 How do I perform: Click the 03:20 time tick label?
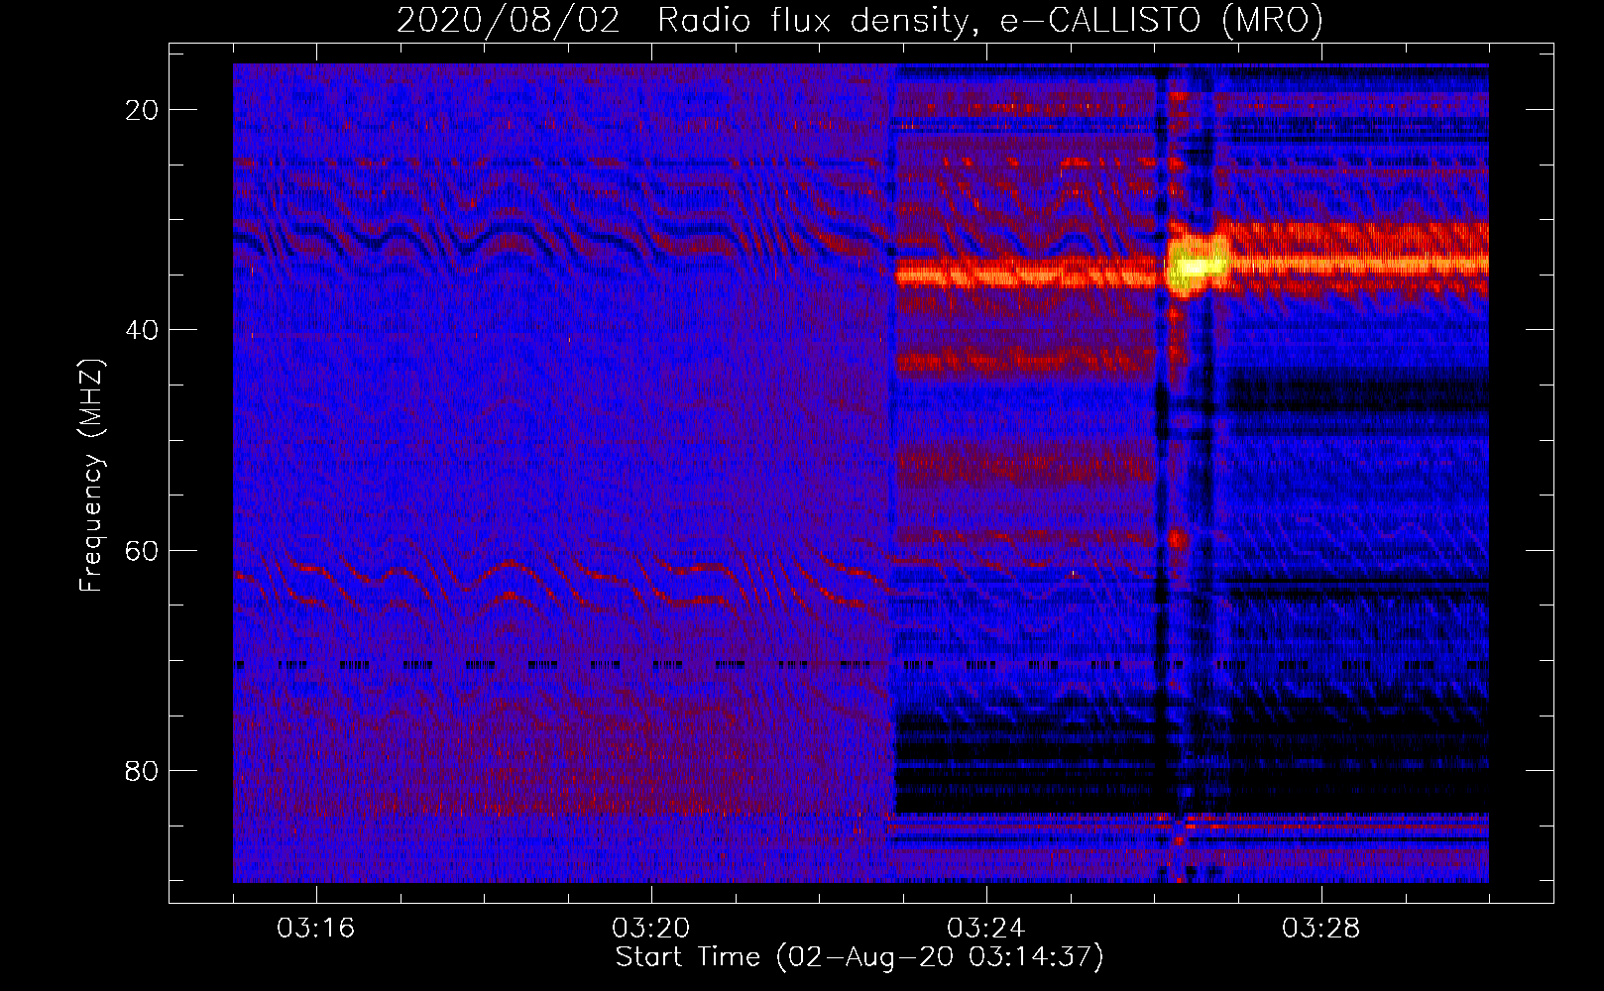point(651,929)
